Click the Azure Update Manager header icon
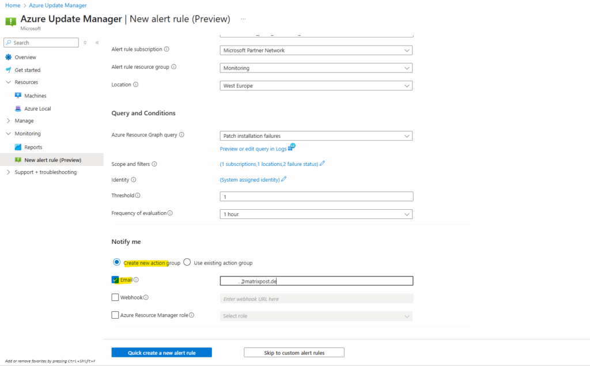 [x=10, y=21]
